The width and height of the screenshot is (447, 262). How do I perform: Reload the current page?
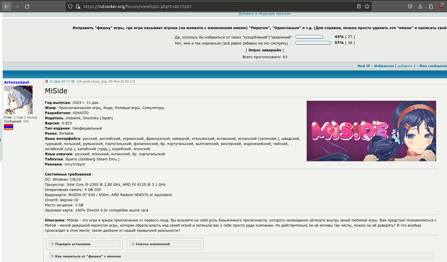pos(27,6)
